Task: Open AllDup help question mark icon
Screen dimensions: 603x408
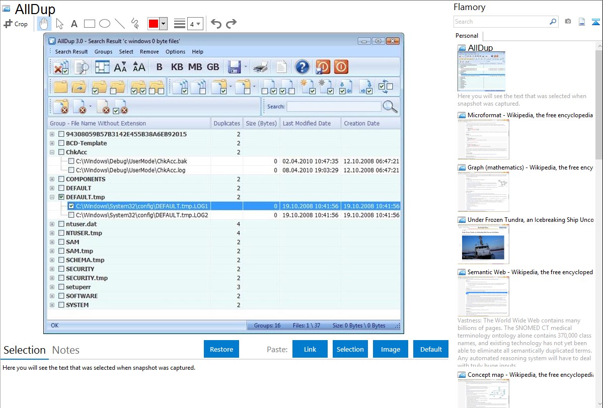Action: tap(303, 67)
